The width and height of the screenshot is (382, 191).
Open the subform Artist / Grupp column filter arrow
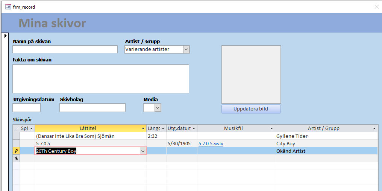coord(374,128)
